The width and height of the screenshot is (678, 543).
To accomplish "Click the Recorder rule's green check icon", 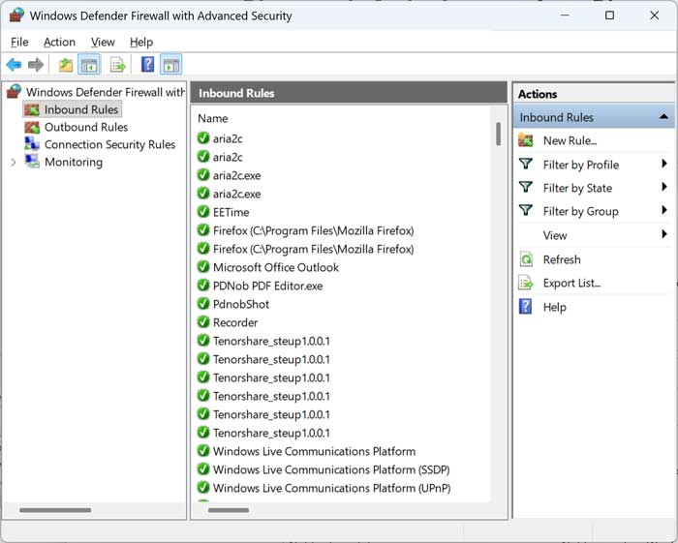I will point(203,321).
